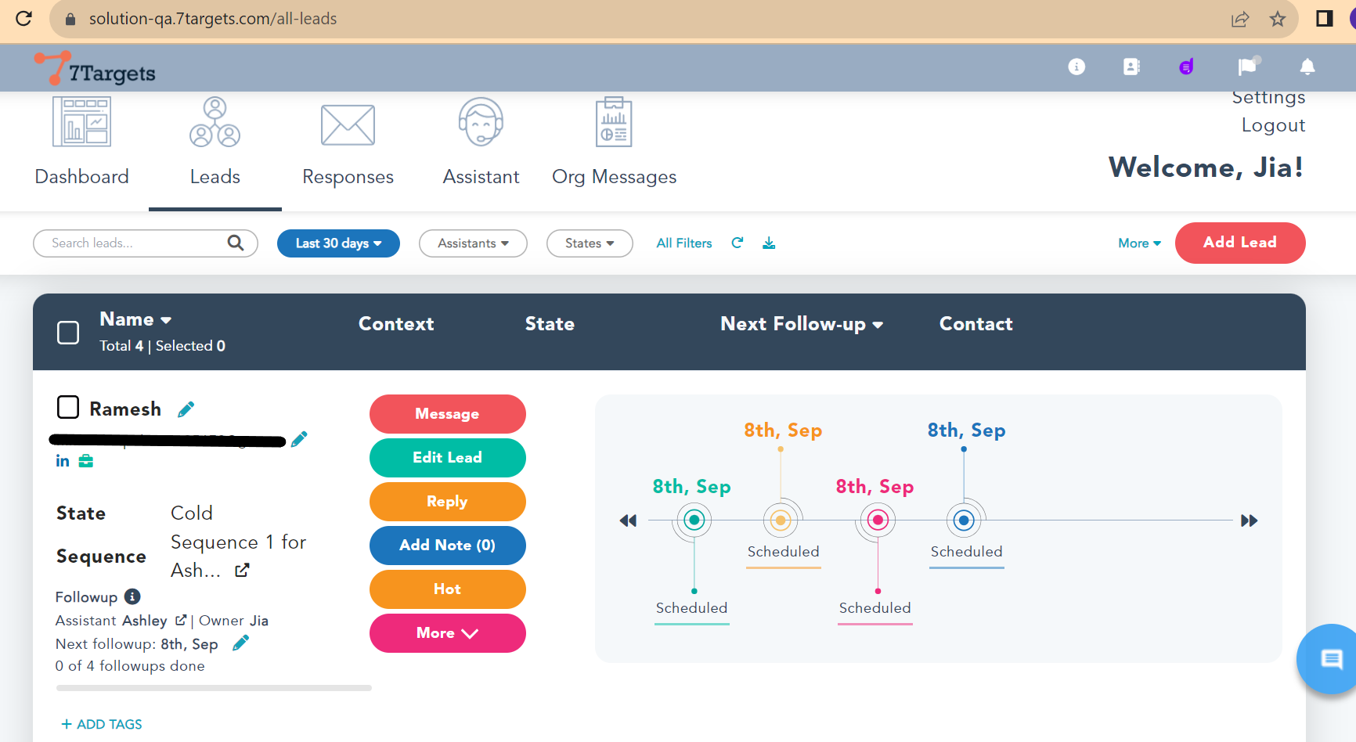Click the refresh icon beside All Filters
Image resolution: width=1356 pixels, height=742 pixels.
(737, 243)
